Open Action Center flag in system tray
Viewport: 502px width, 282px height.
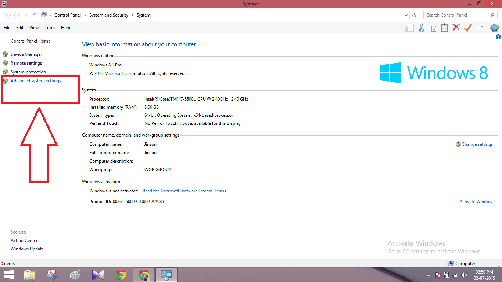point(438,275)
